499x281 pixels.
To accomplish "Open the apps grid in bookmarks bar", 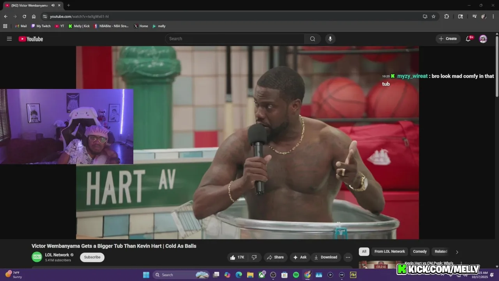I will pos(5,26).
